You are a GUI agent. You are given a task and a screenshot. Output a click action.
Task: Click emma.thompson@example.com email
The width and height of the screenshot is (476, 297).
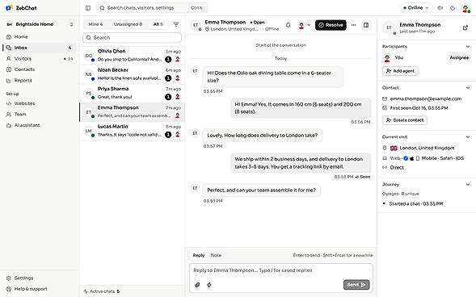(426, 98)
